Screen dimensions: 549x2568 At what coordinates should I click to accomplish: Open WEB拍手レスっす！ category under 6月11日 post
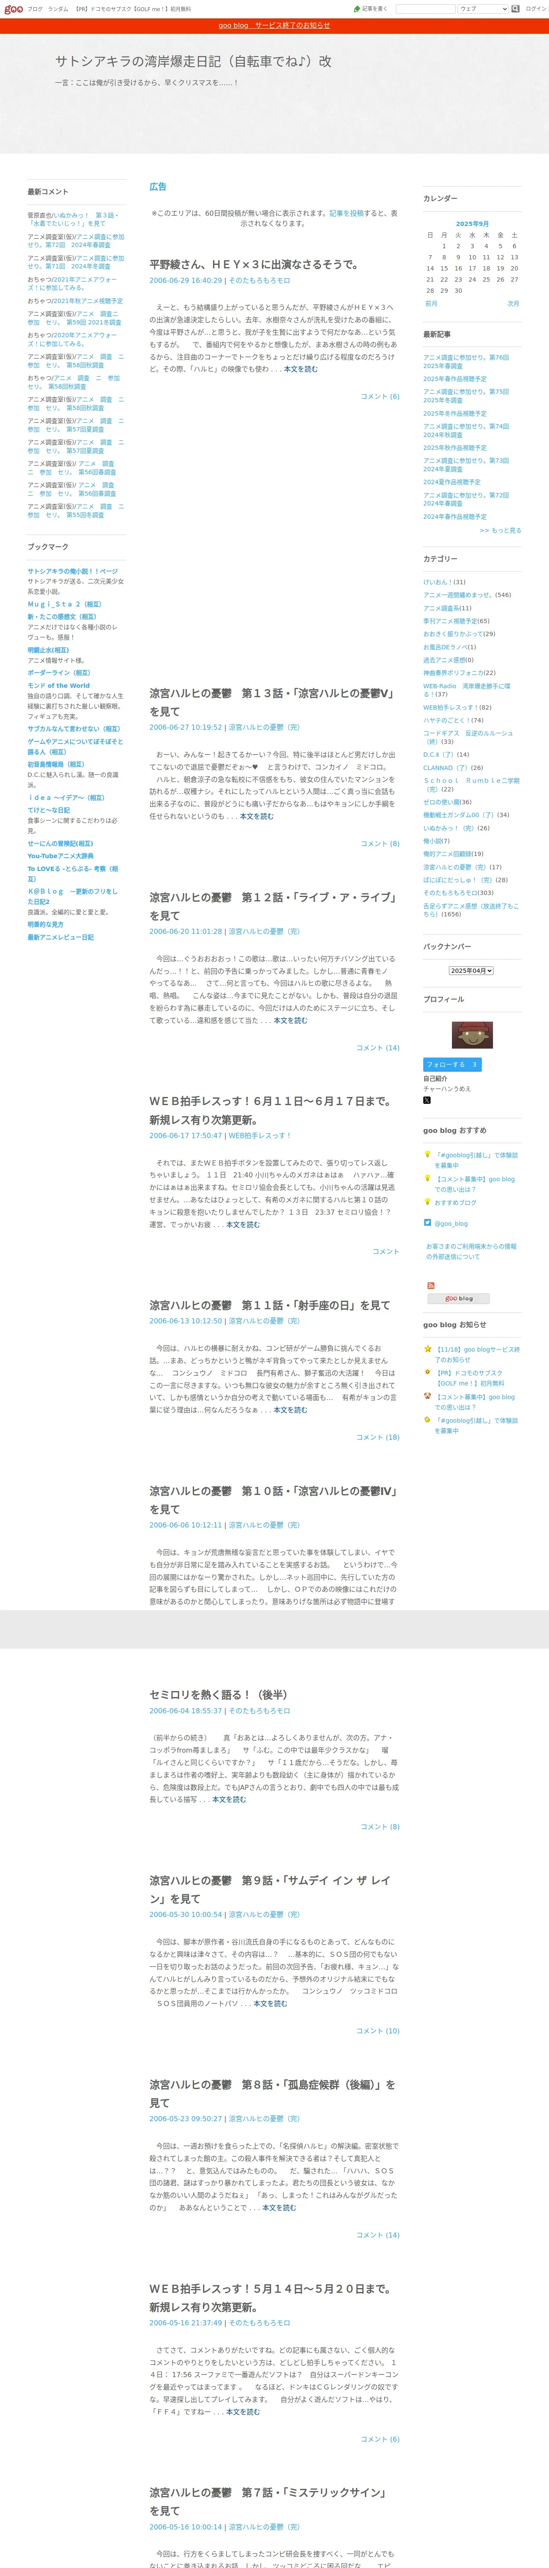coord(259,1135)
